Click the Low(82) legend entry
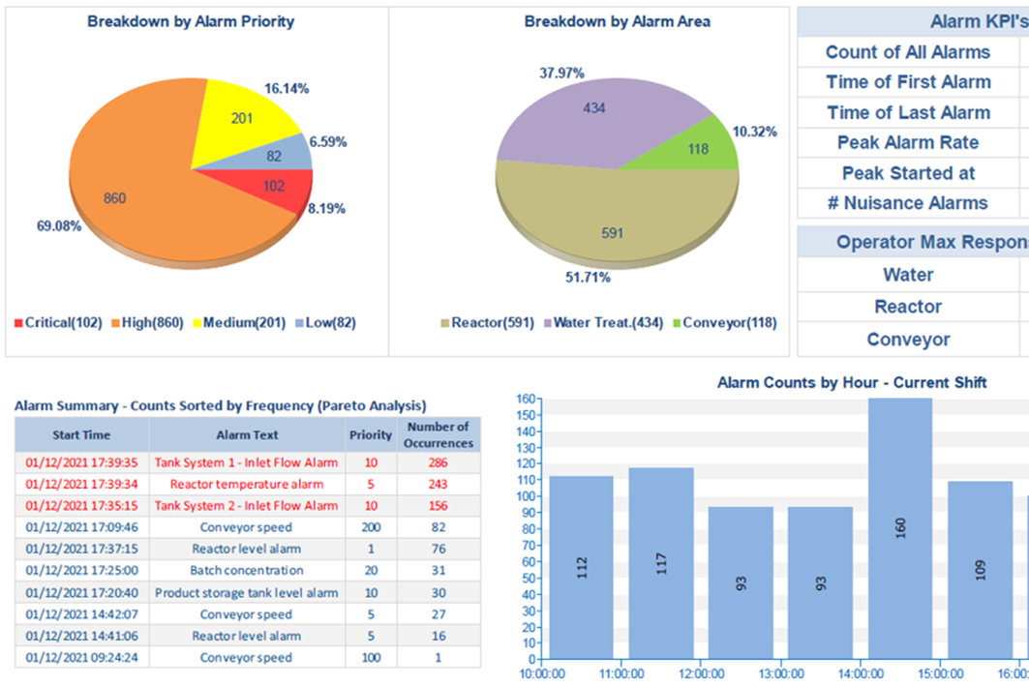 click(325, 323)
